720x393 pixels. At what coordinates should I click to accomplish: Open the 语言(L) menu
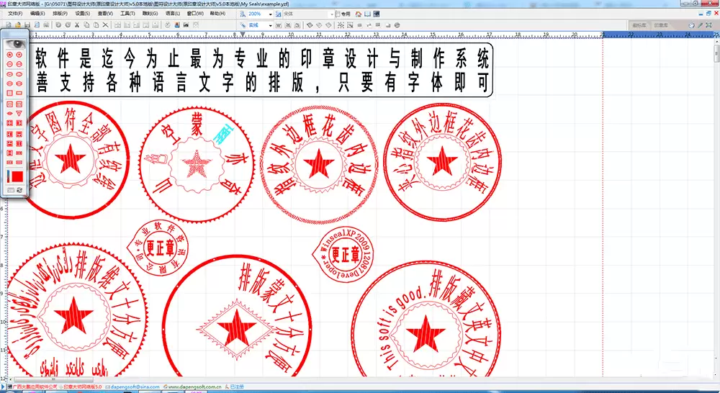point(173,14)
